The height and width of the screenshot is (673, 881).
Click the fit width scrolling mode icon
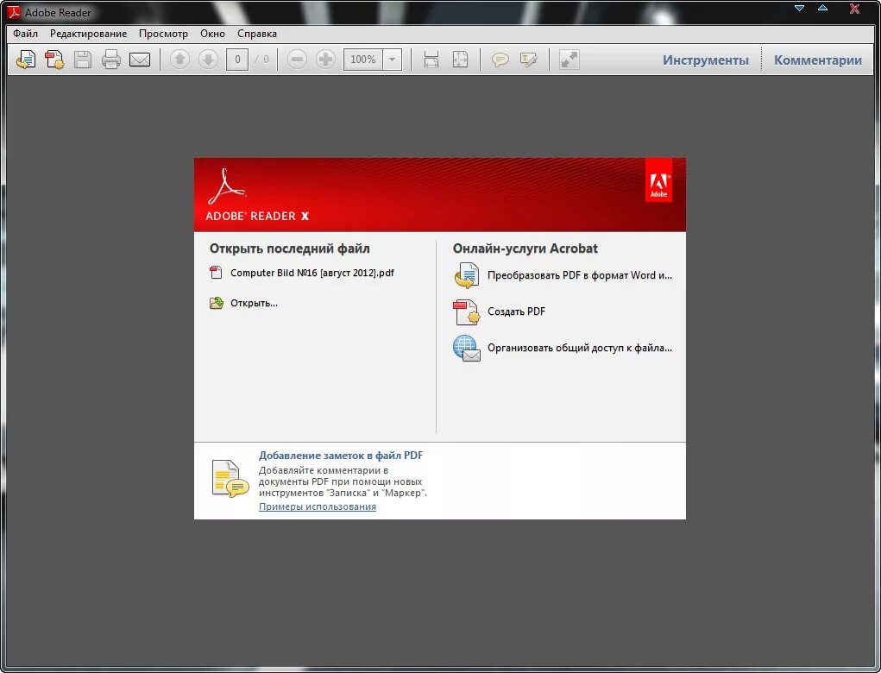(x=431, y=59)
